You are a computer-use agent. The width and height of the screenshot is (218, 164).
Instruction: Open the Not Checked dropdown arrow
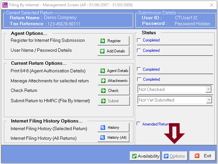pyautogui.click(x=208, y=89)
